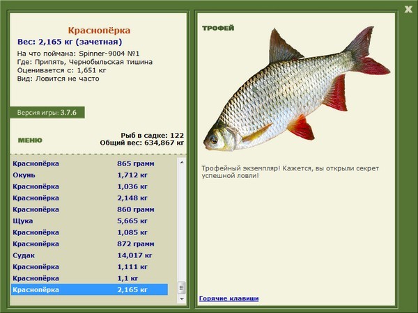Click the Краснопёрка title heading

pos(99,31)
